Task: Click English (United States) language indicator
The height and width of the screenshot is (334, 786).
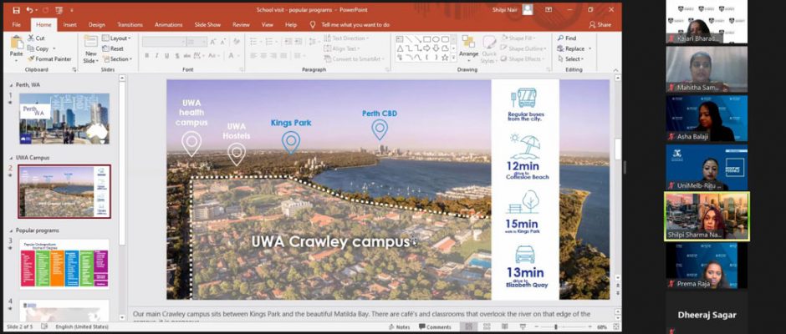Action: coord(82,327)
